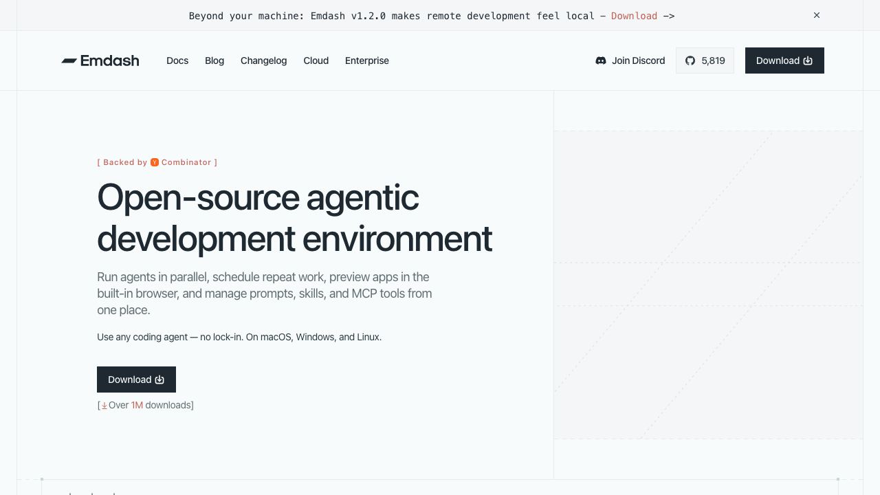Click the Open-source agentic development environment heading
The height and width of the screenshot is (495, 880).
294,218
